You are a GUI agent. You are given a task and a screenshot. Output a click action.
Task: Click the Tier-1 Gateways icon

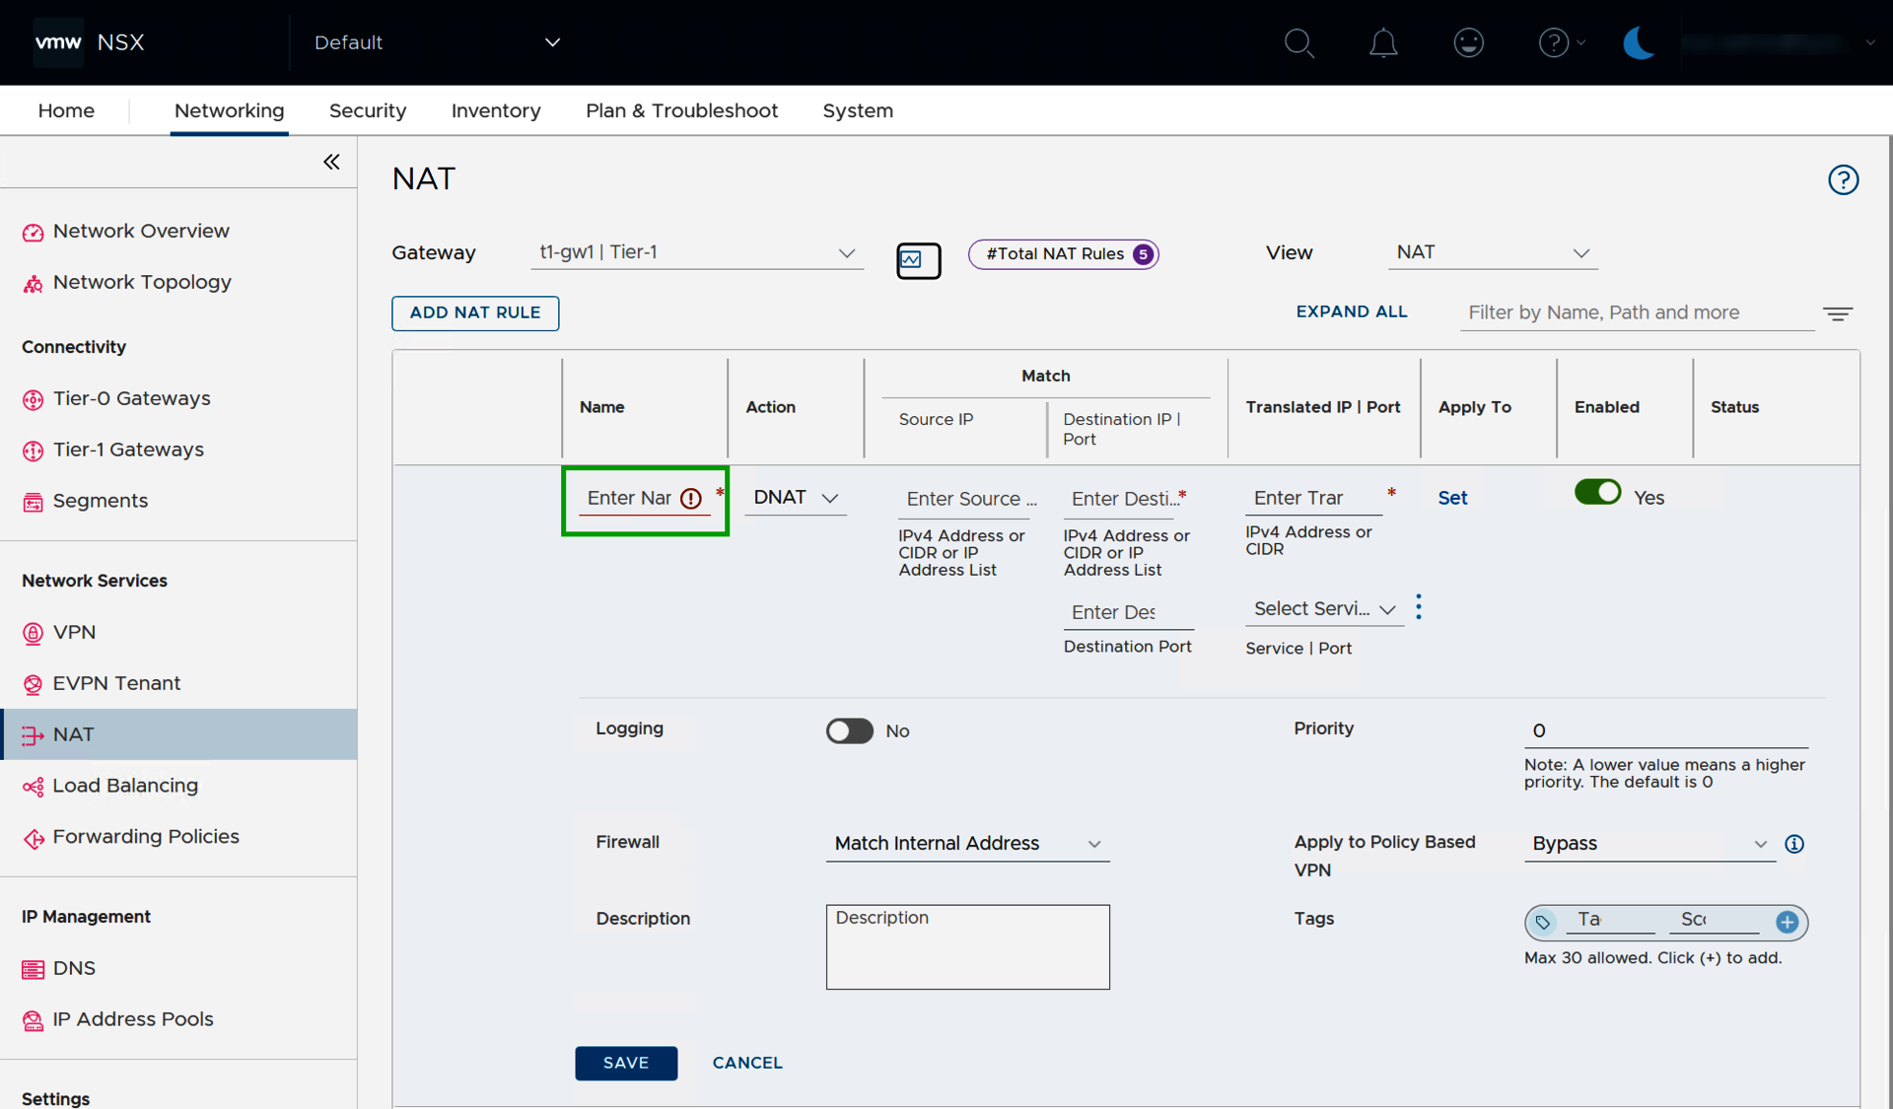point(33,451)
